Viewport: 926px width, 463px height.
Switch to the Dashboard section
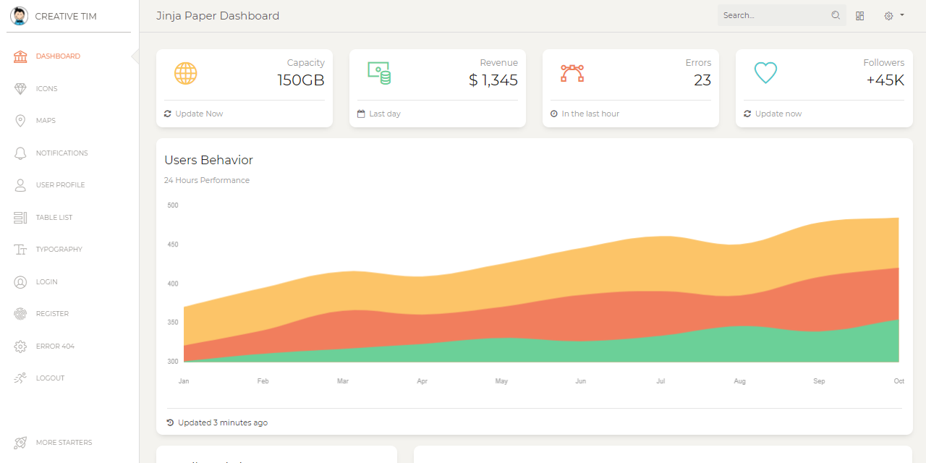(58, 56)
